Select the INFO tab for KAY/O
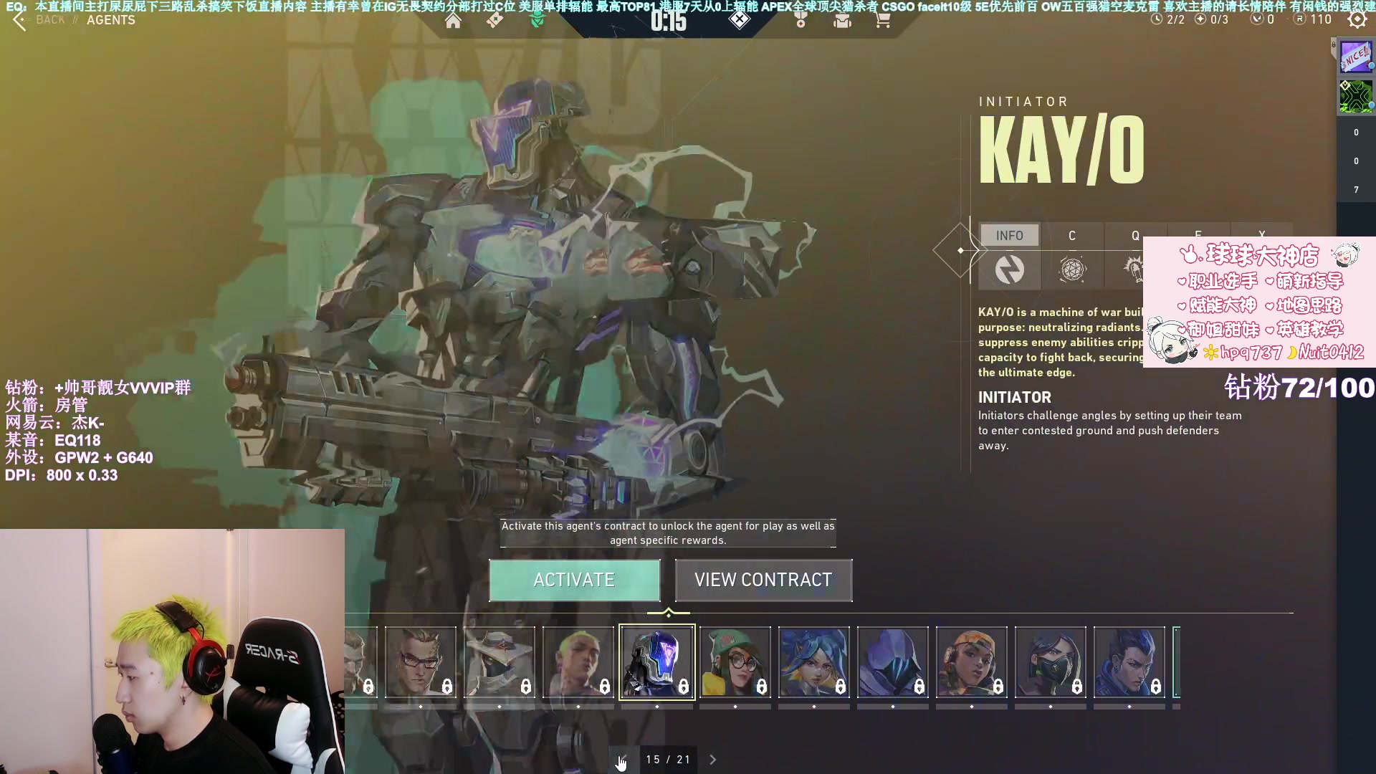The image size is (1376, 774). [1009, 236]
